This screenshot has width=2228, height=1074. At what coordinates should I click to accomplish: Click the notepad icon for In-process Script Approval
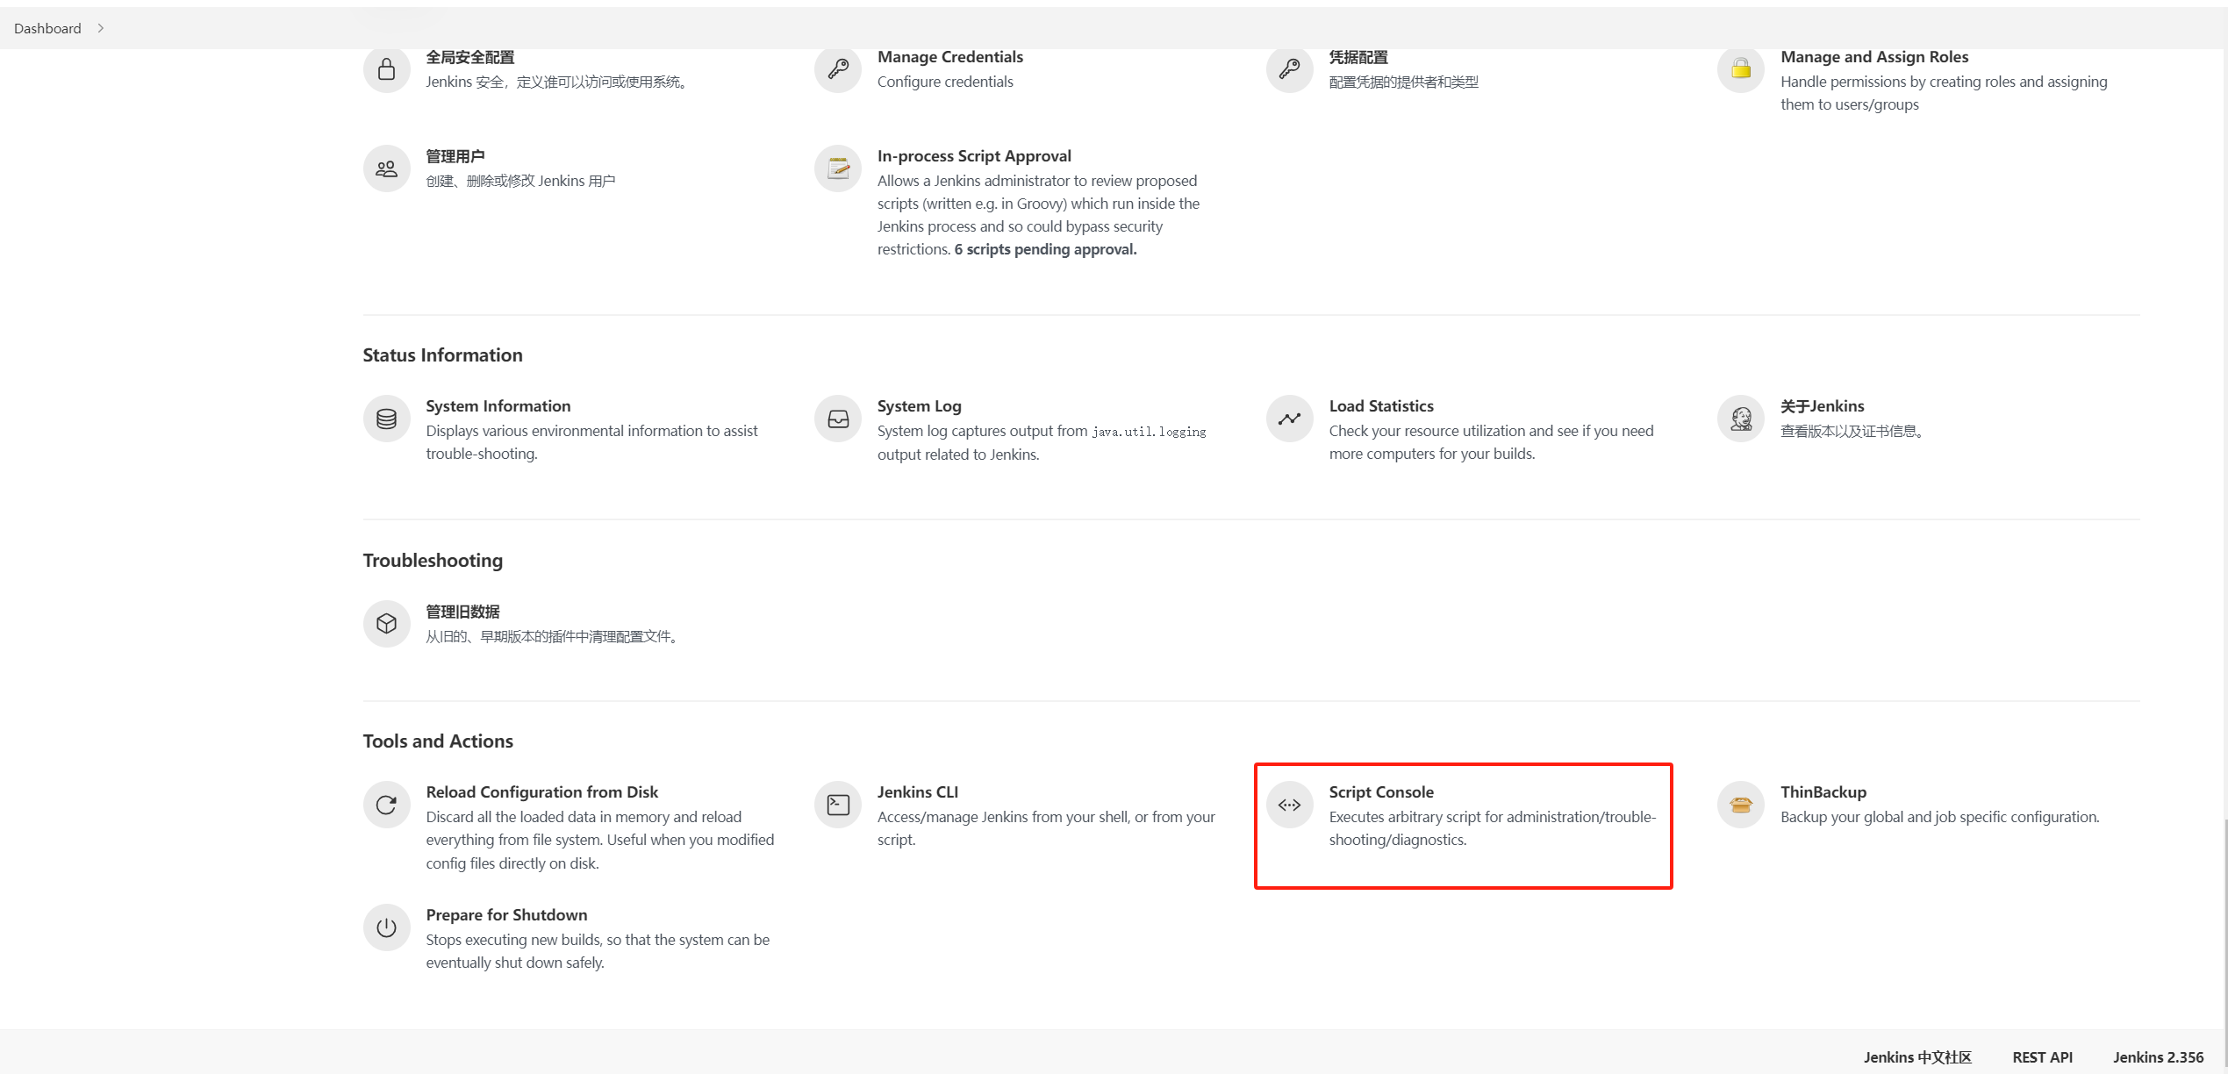[838, 168]
